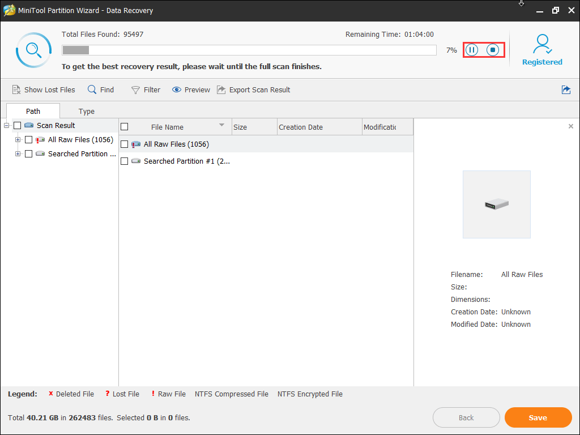Screen dimensions: 580x435
Task: Click the Registered user icon
Action: 542,45
